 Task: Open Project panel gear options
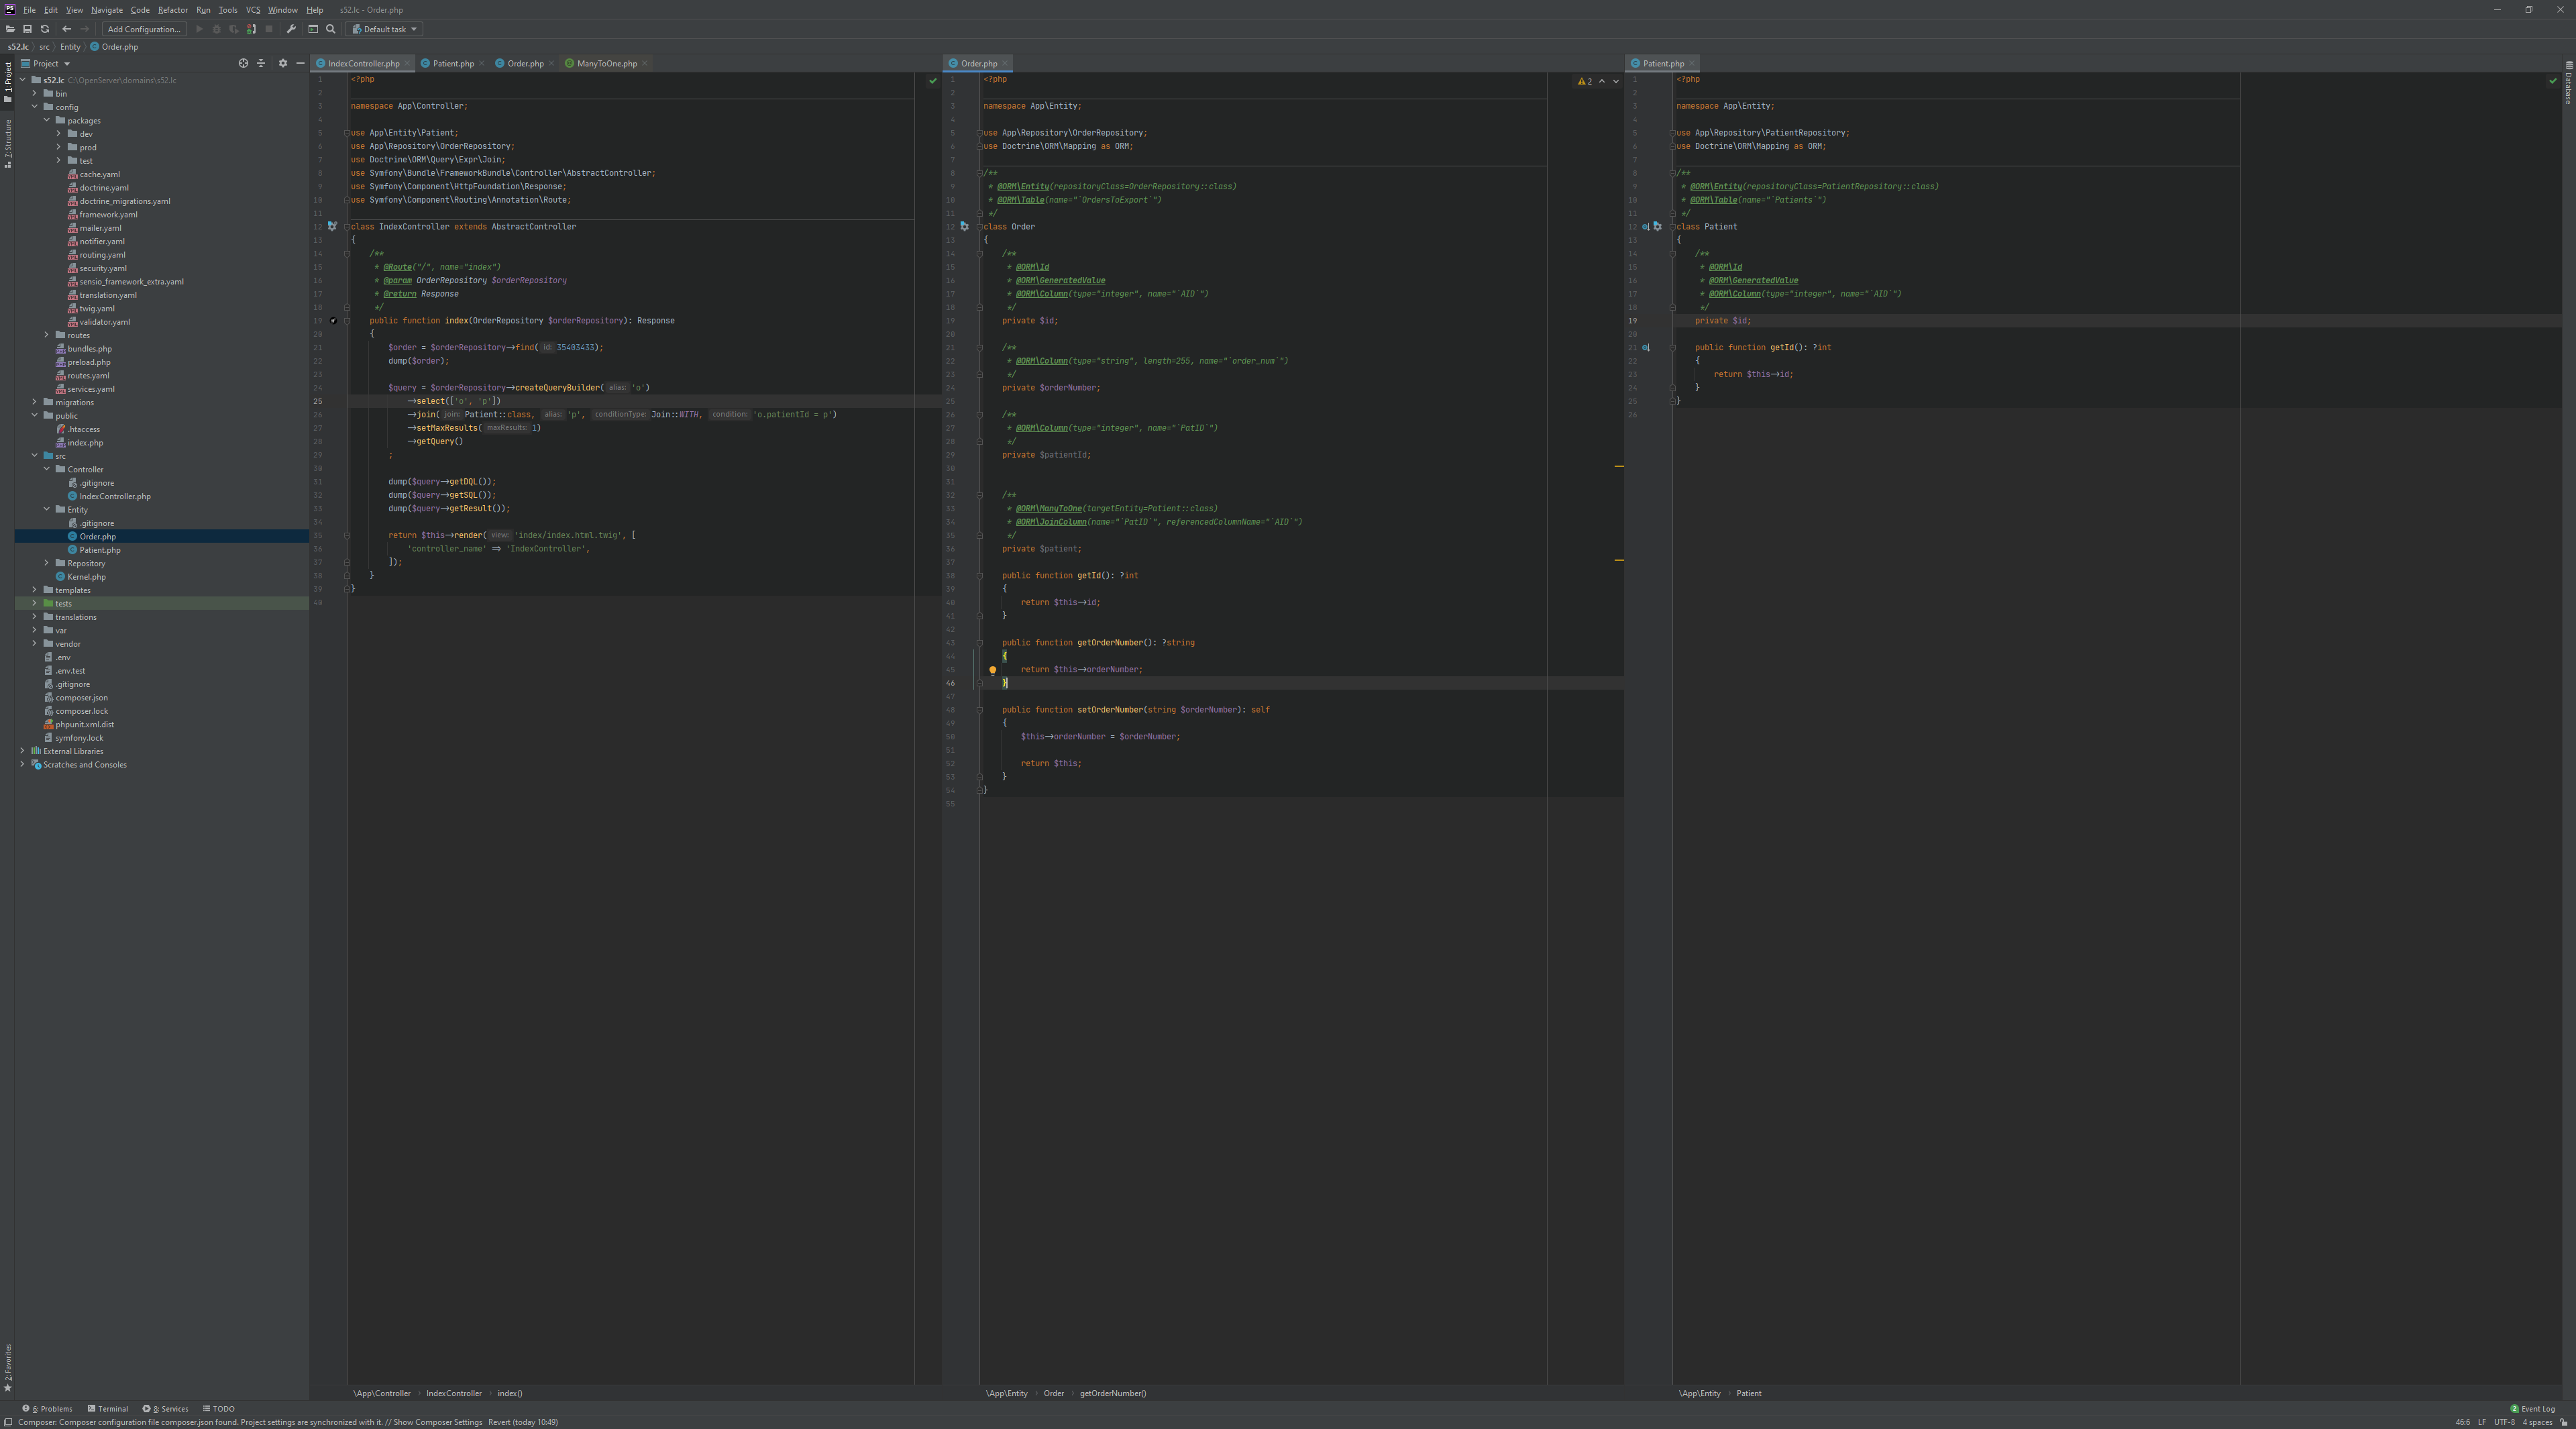click(283, 63)
